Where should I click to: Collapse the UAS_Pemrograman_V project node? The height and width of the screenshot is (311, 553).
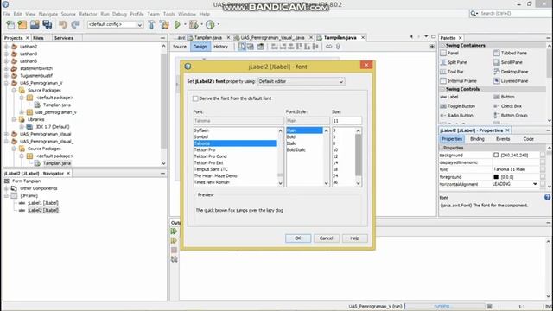click(x=6, y=83)
